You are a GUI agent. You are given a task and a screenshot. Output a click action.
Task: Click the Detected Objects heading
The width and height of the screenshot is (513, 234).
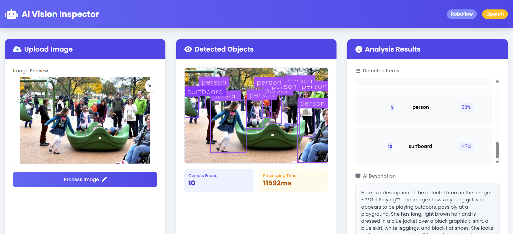pos(224,49)
